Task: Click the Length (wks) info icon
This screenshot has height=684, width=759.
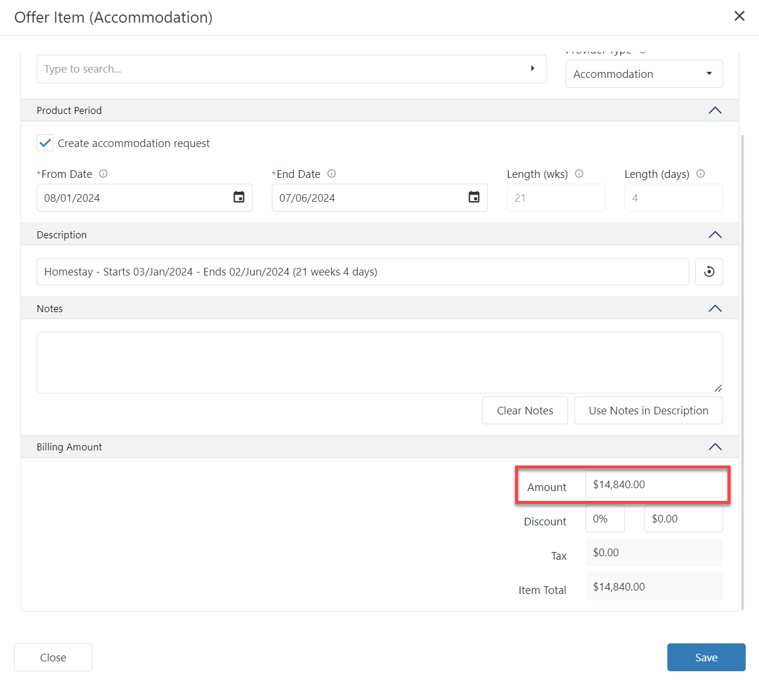Action: tap(579, 174)
